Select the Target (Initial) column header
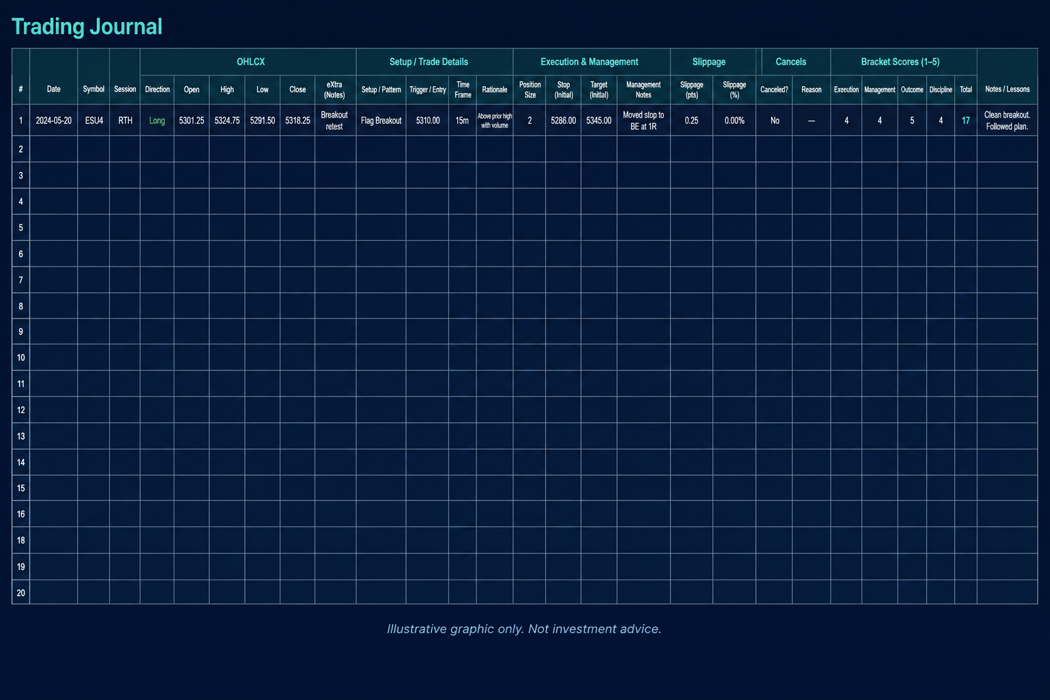Screen dimensions: 1050x700 (x=599, y=90)
